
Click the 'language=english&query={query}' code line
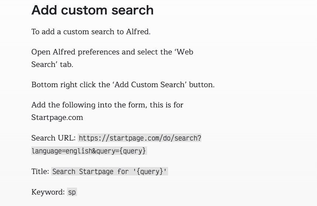coord(89,151)
